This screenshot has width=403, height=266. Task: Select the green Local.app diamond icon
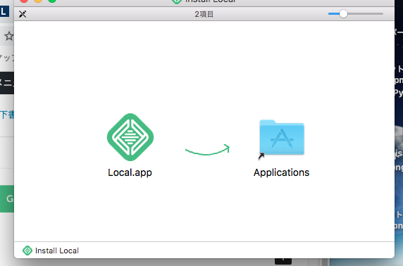pyautogui.click(x=130, y=137)
